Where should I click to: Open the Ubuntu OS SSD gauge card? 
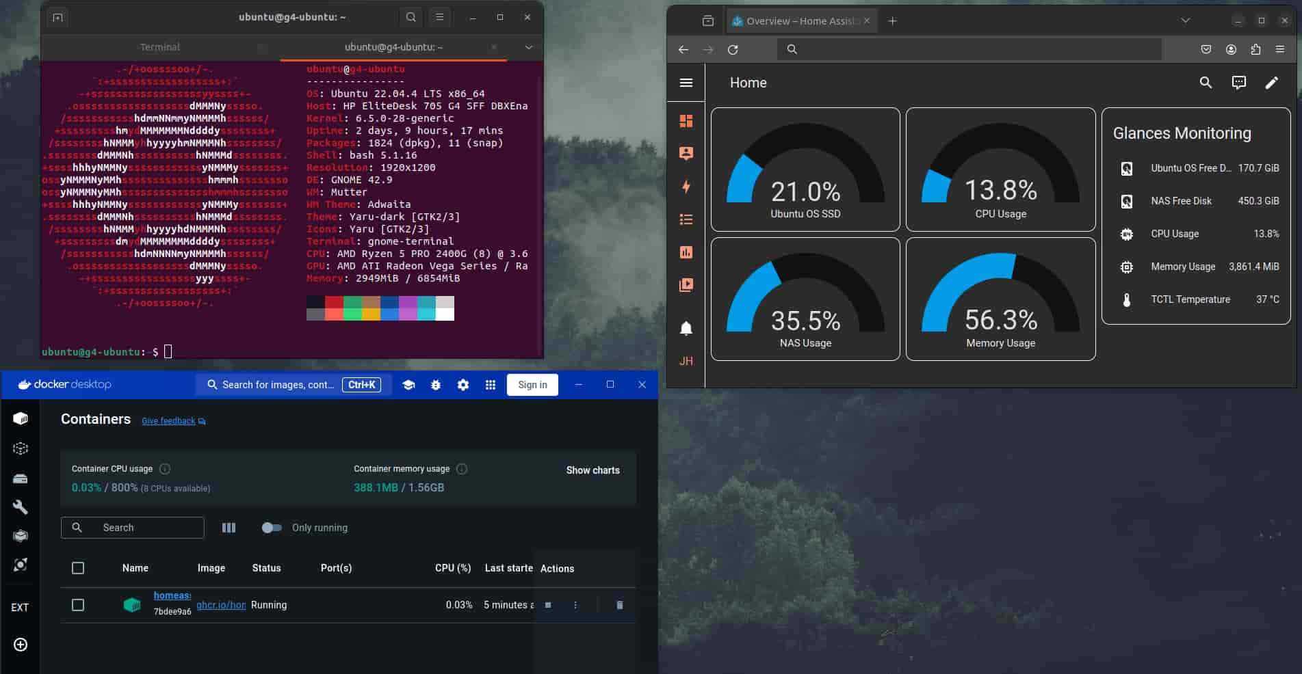(805, 170)
